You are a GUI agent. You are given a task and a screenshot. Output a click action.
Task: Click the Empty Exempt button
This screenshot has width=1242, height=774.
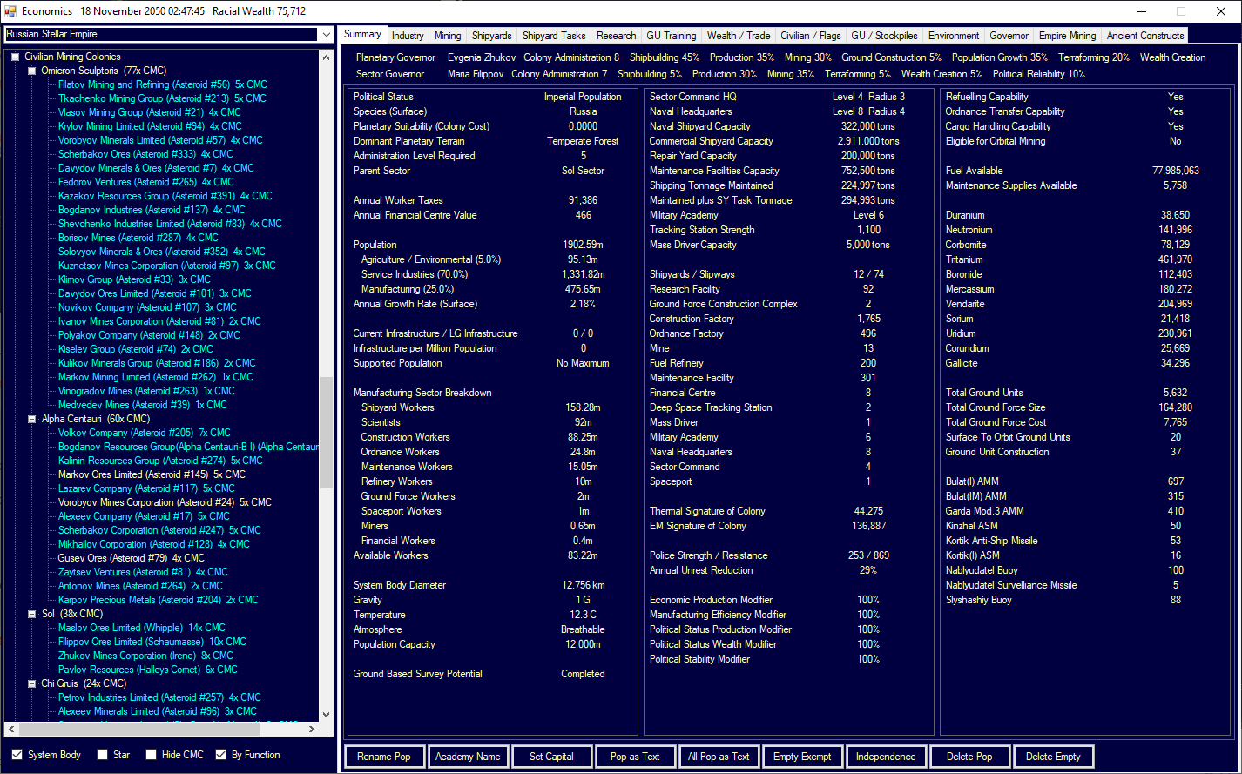pos(802,757)
